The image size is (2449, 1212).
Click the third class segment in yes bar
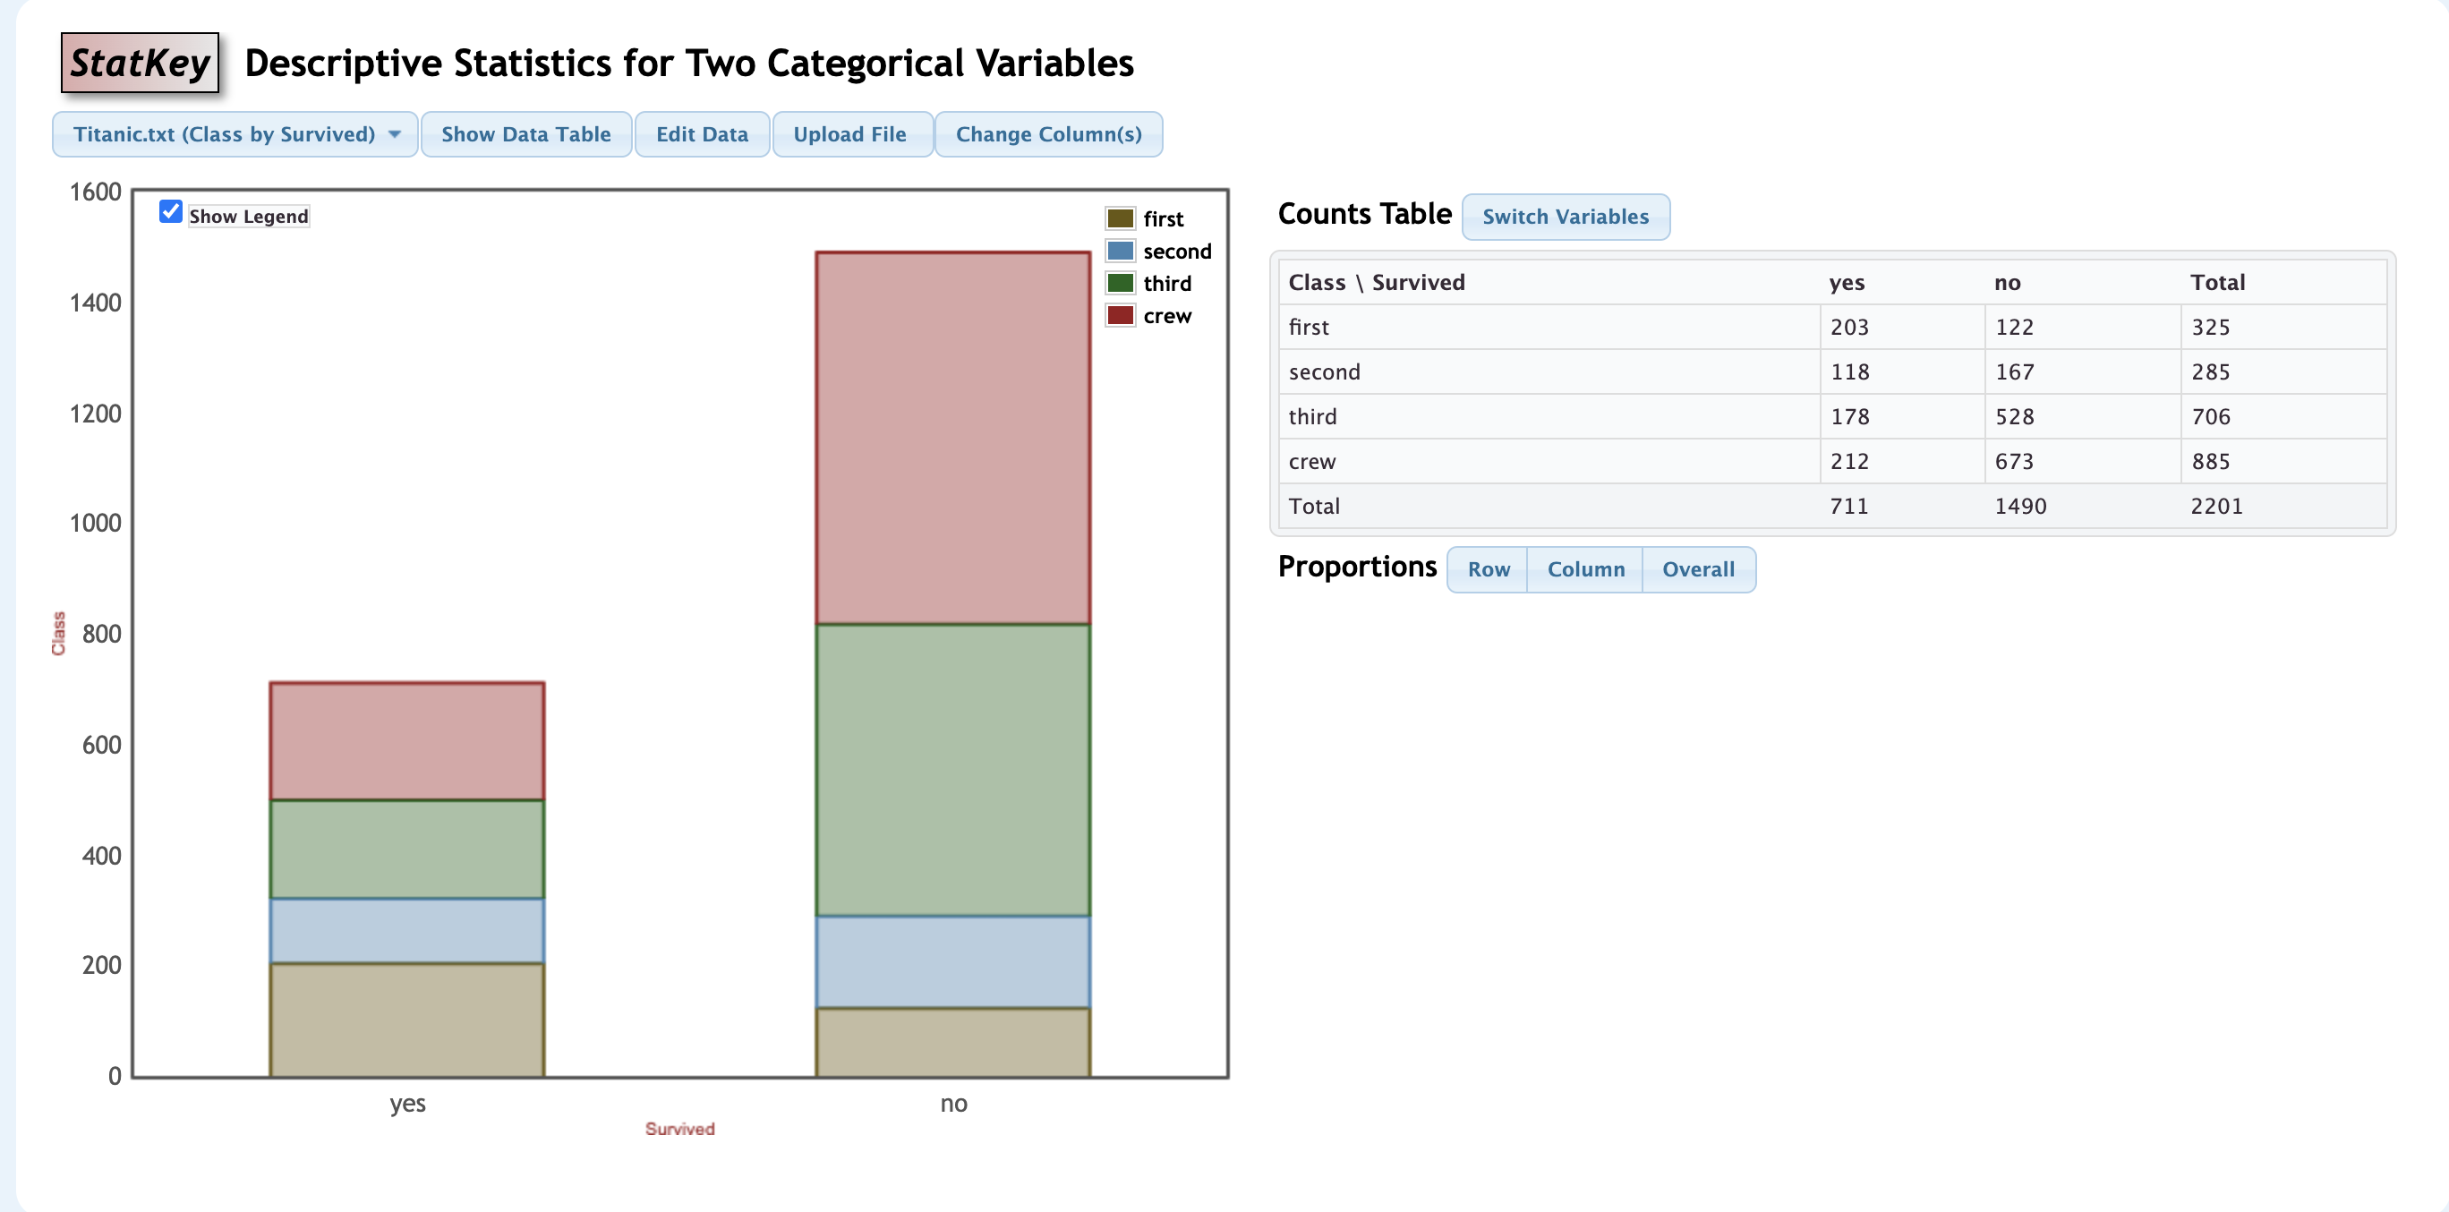(x=407, y=849)
